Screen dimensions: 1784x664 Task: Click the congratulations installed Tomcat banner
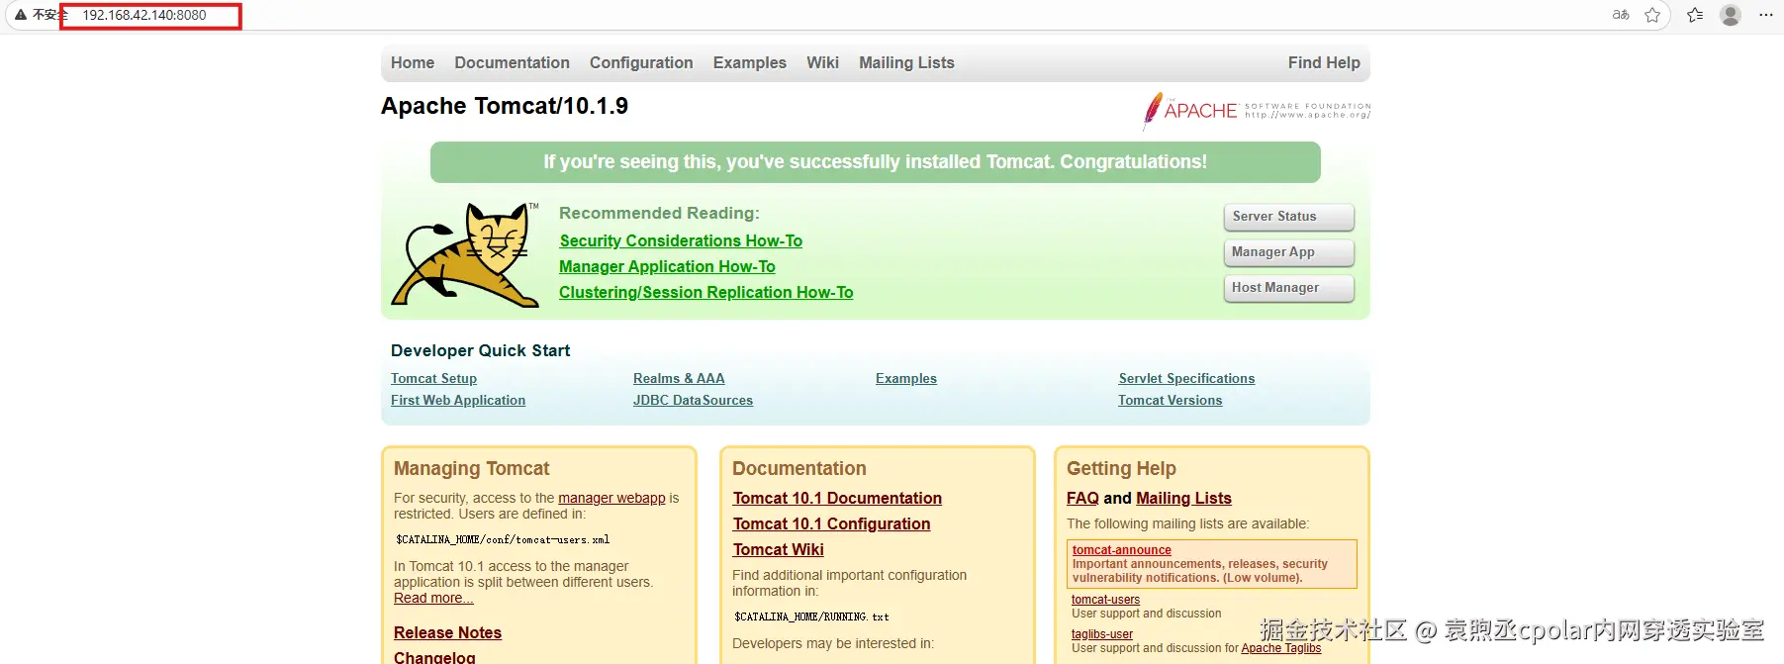tap(876, 162)
